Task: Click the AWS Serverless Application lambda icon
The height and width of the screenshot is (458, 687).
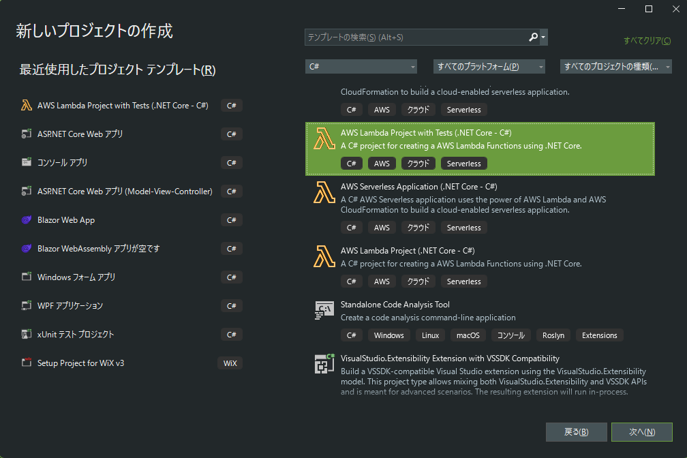Action: (324, 192)
